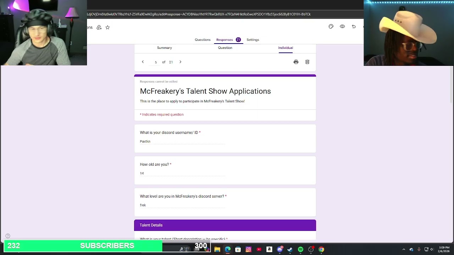Click the microphone tray icon
This screenshot has width=454, height=255.
(x=419, y=249)
